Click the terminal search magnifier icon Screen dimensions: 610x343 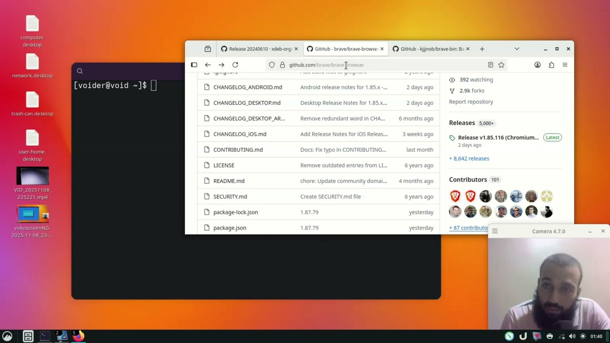point(80,71)
